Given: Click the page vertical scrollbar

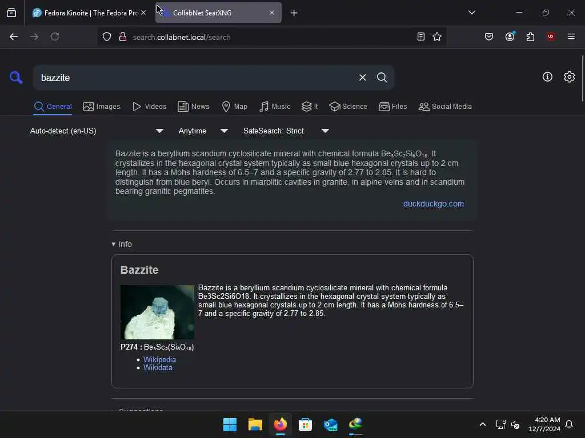Looking at the screenshot, I should [x=582, y=78].
